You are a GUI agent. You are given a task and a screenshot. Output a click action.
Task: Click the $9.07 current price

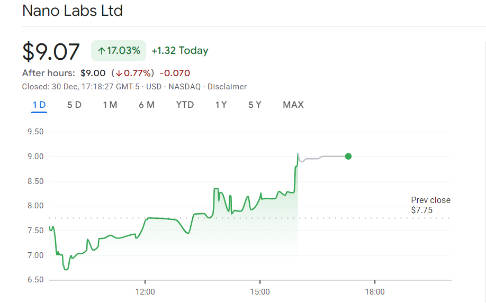[51, 51]
